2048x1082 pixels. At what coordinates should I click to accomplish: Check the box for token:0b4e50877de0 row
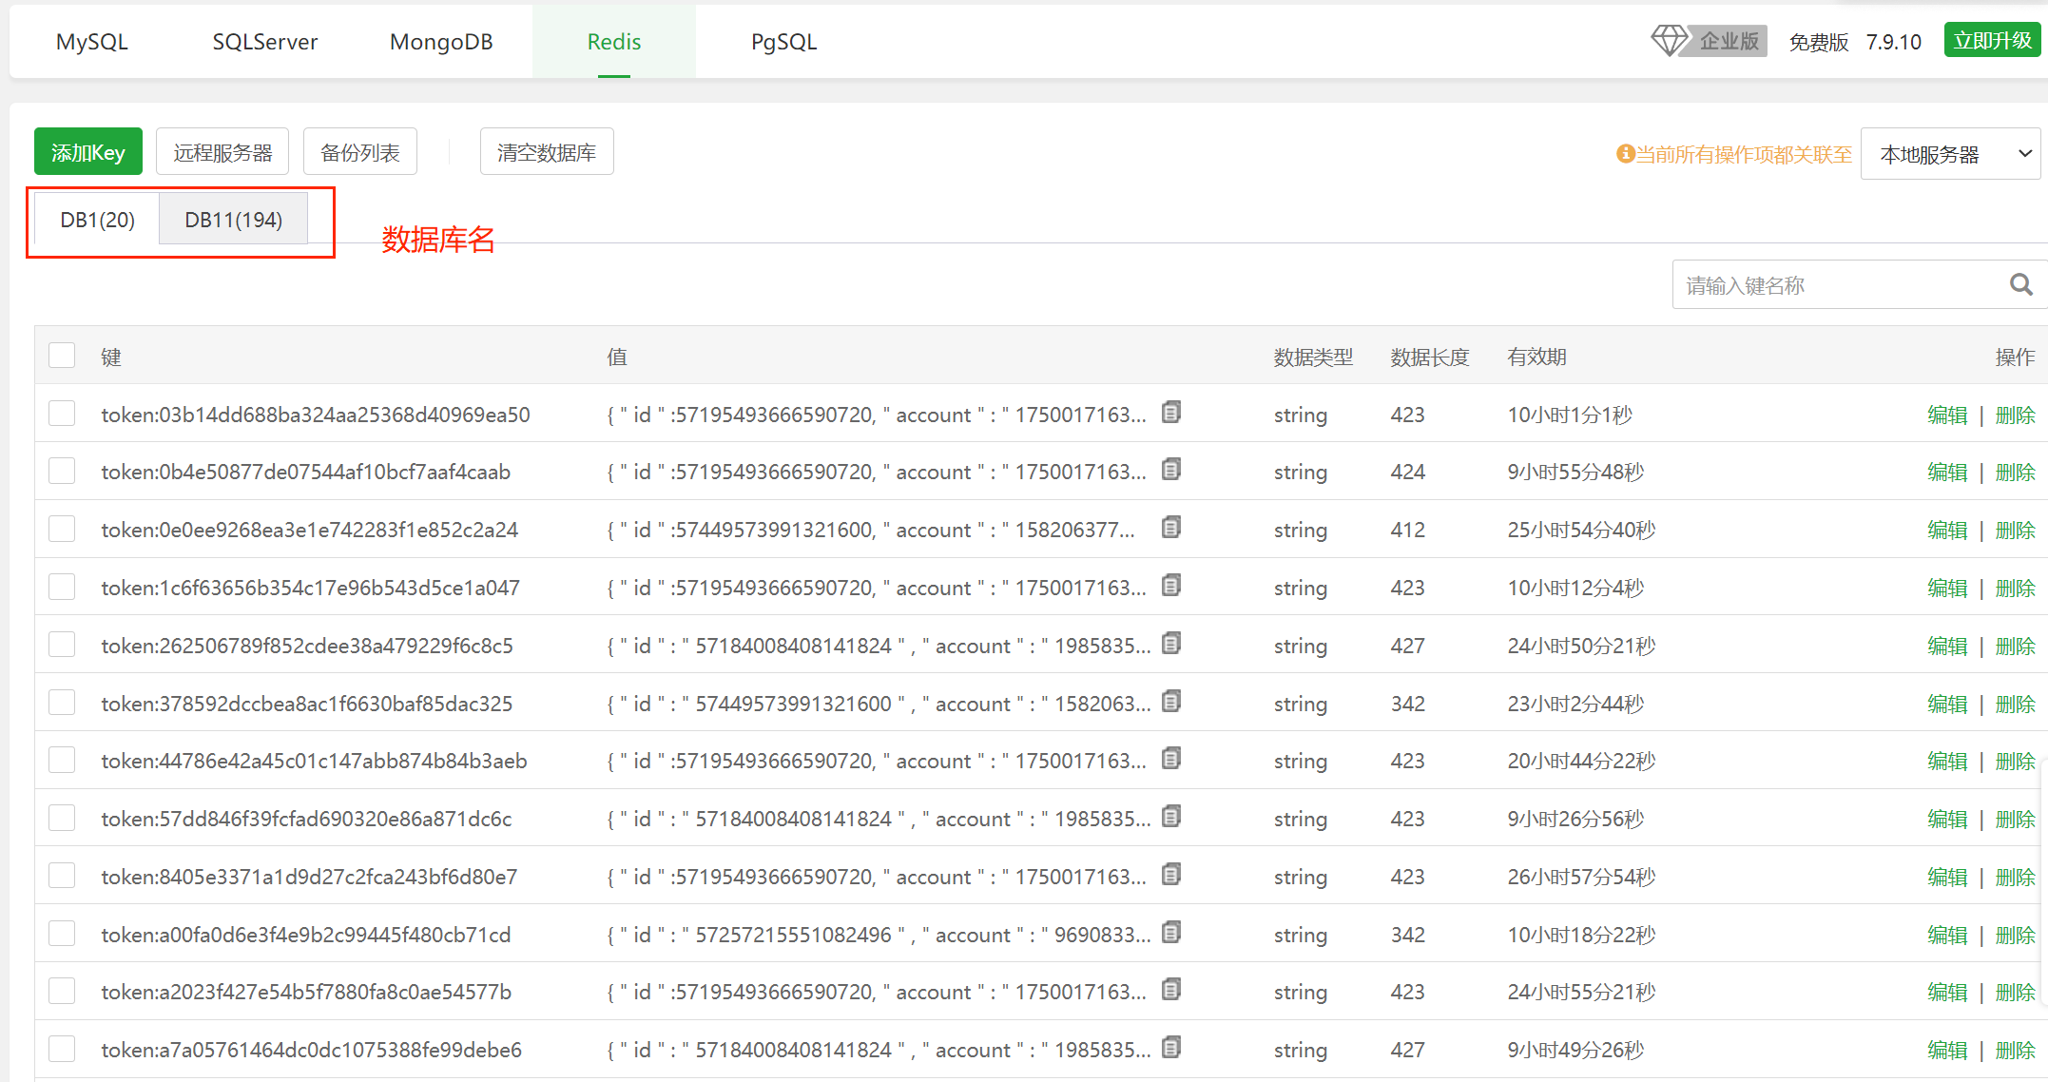[62, 471]
